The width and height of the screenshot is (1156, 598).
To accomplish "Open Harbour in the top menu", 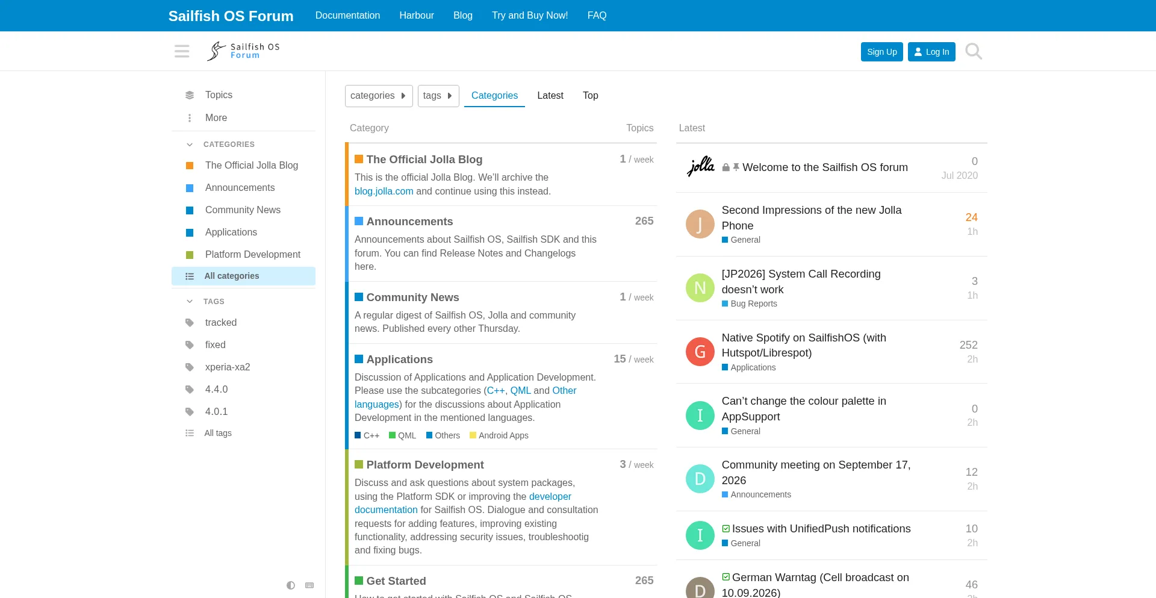I will point(417,16).
